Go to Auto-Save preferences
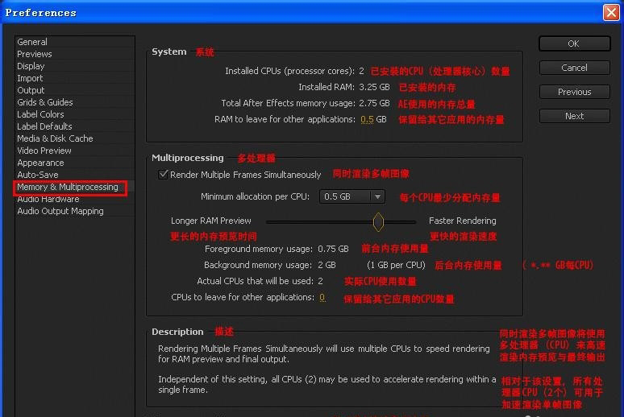 (x=37, y=175)
